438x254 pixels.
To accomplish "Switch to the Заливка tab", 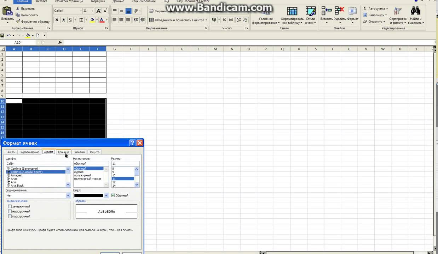I will tap(79, 152).
